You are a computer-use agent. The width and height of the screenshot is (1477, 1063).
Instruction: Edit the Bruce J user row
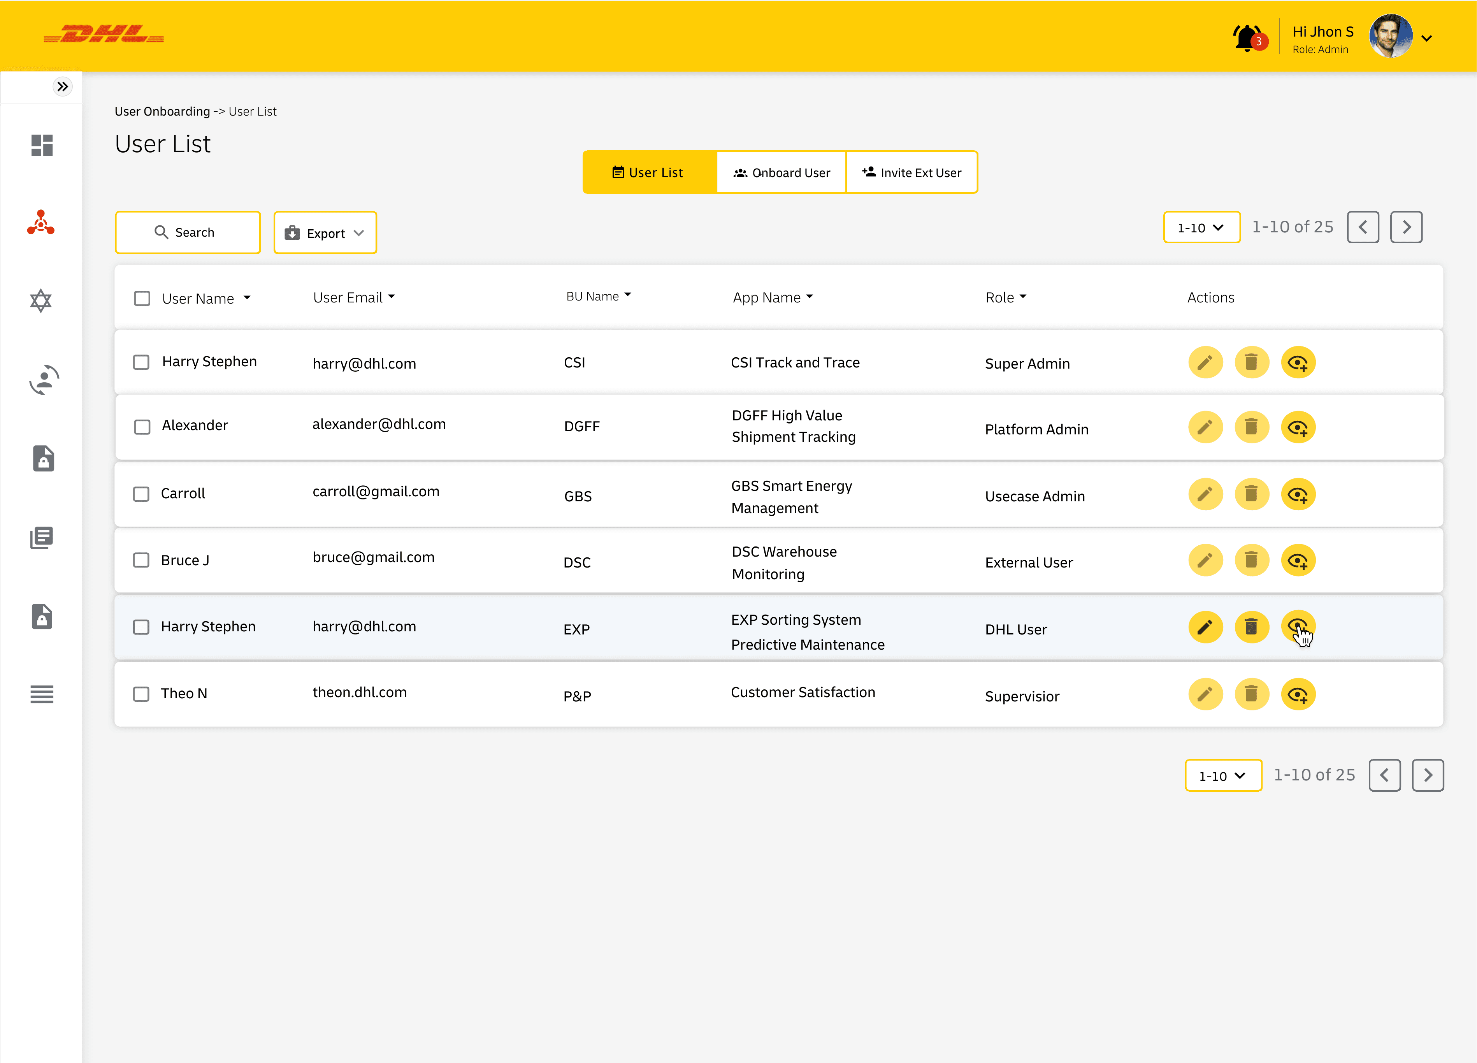click(x=1205, y=560)
